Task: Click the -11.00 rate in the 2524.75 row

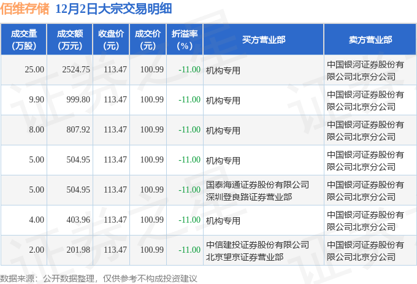Action: [x=189, y=70]
